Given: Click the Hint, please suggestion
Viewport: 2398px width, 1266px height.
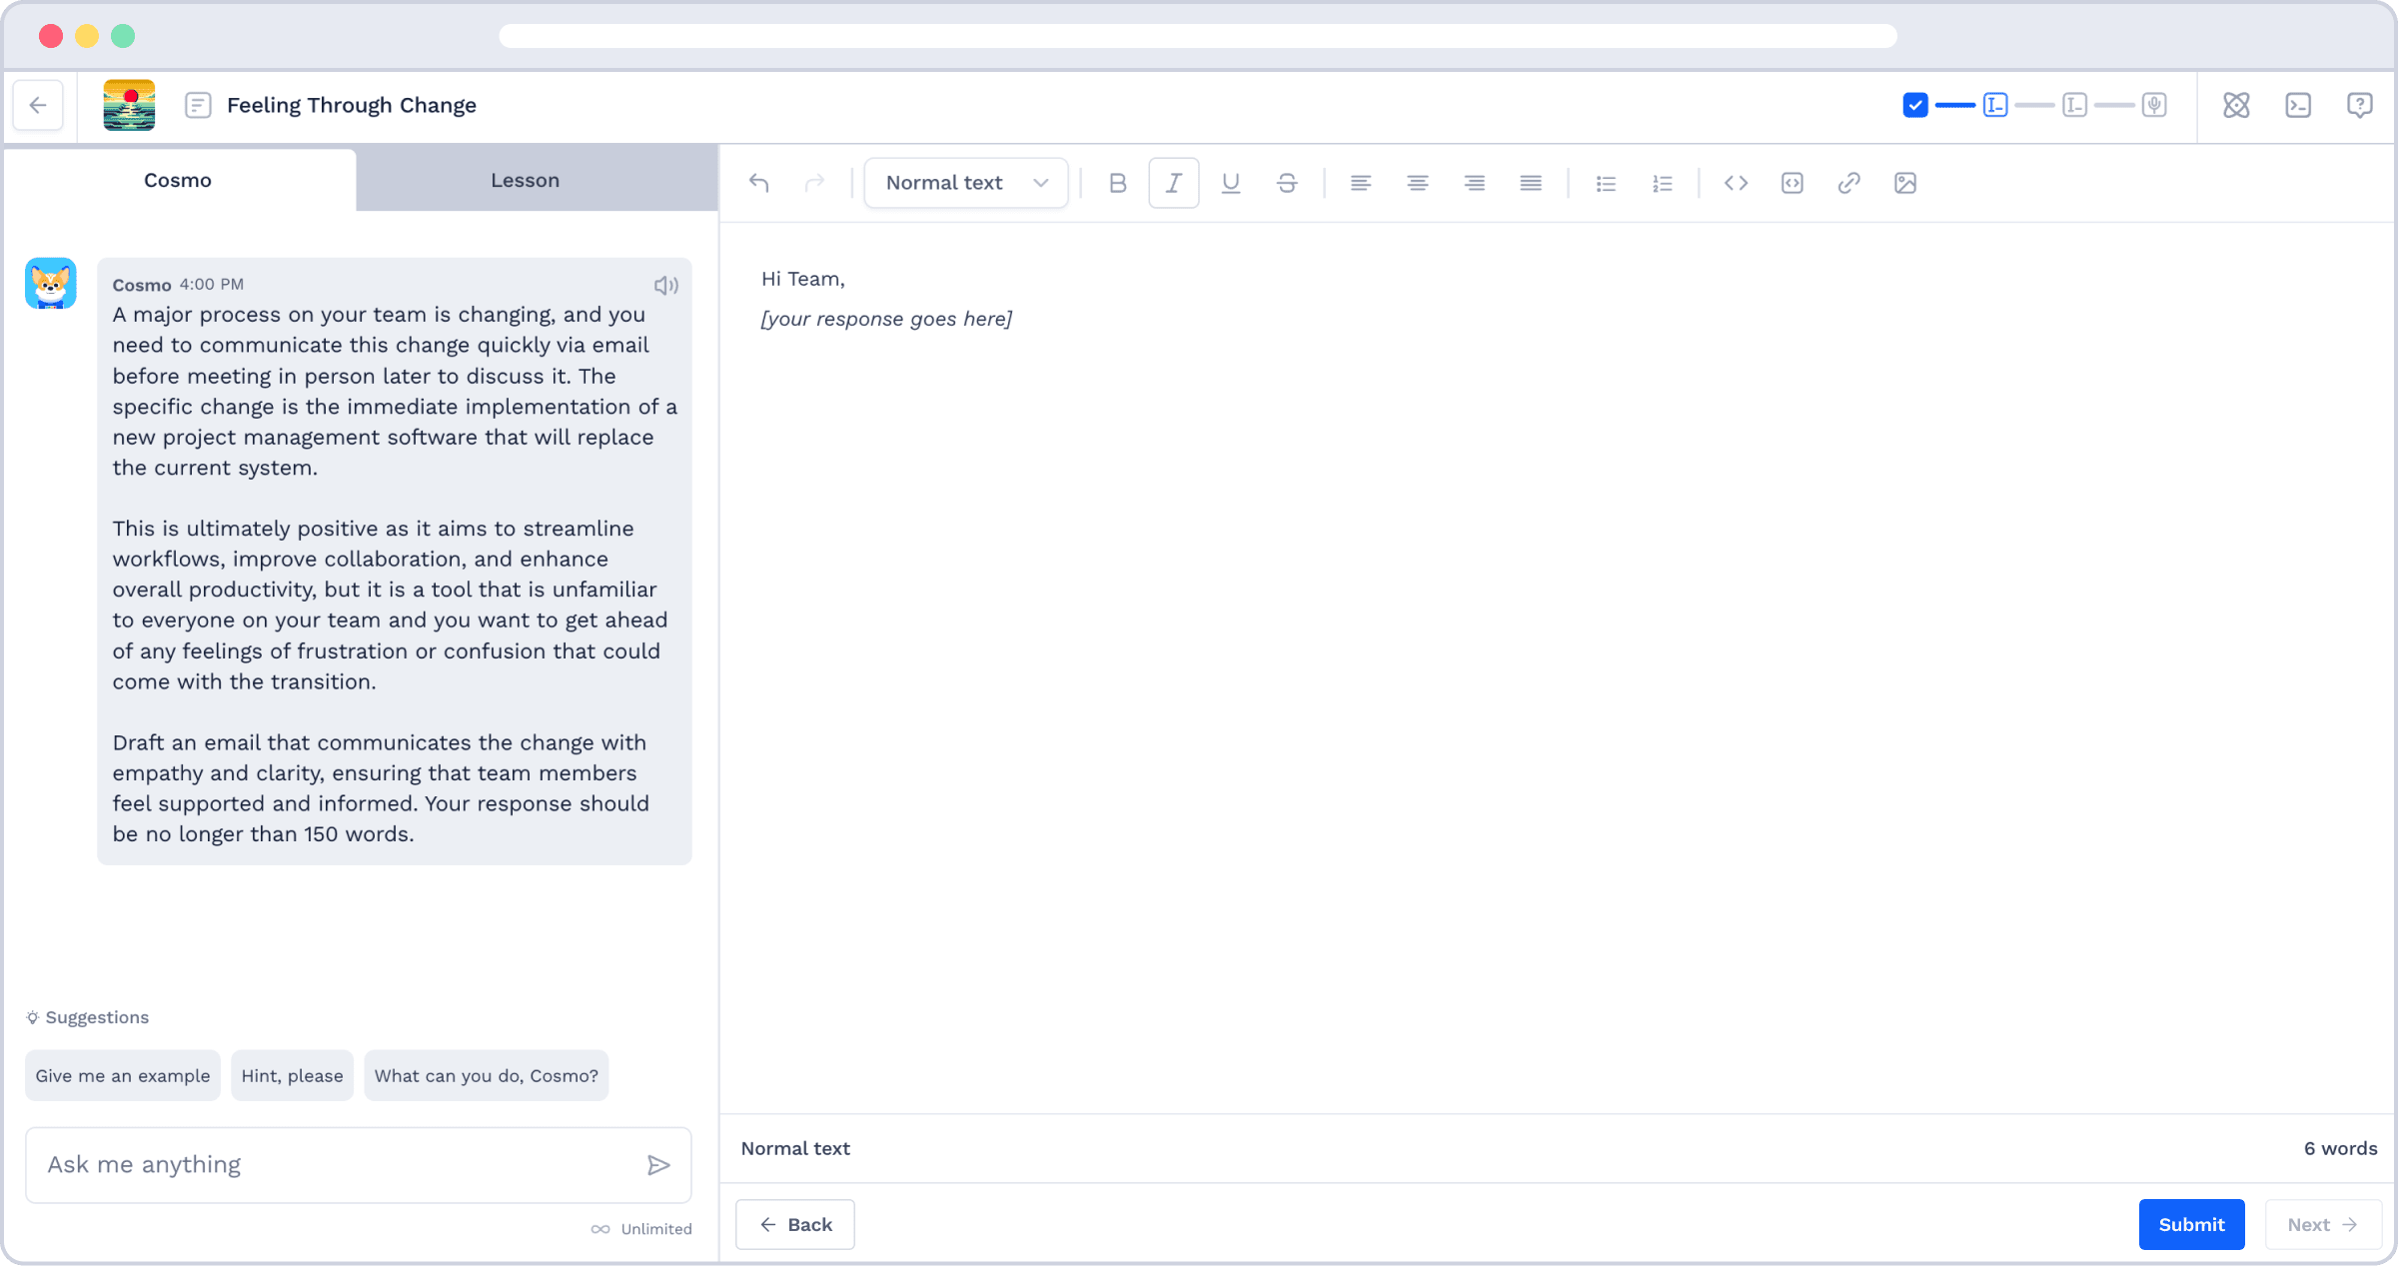Looking at the screenshot, I should click(x=292, y=1075).
